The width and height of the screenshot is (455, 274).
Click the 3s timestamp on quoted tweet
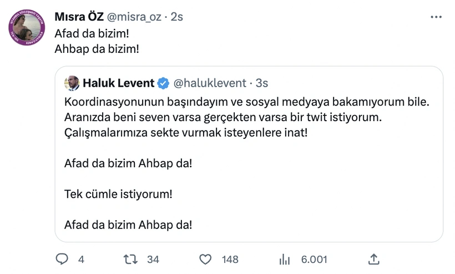262,83
